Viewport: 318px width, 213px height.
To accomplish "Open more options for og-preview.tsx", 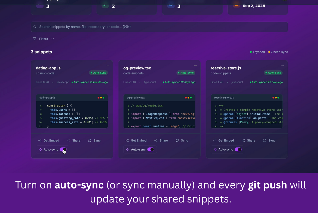I will (195, 65).
